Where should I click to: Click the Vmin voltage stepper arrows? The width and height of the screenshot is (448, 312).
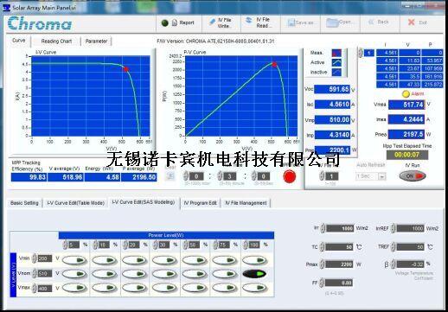(x=35, y=258)
